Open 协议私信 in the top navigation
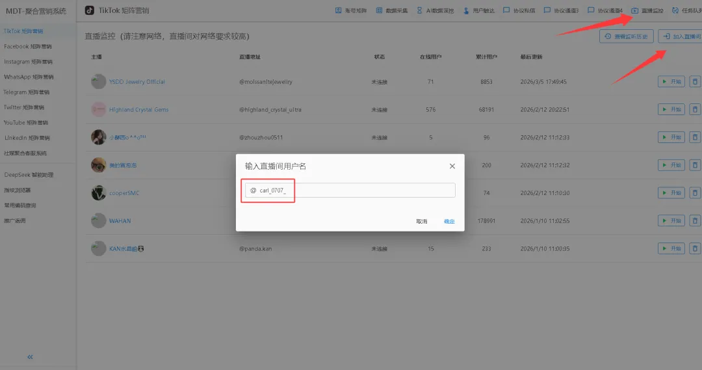This screenshot has height=370, width=702. pos(519,10)
